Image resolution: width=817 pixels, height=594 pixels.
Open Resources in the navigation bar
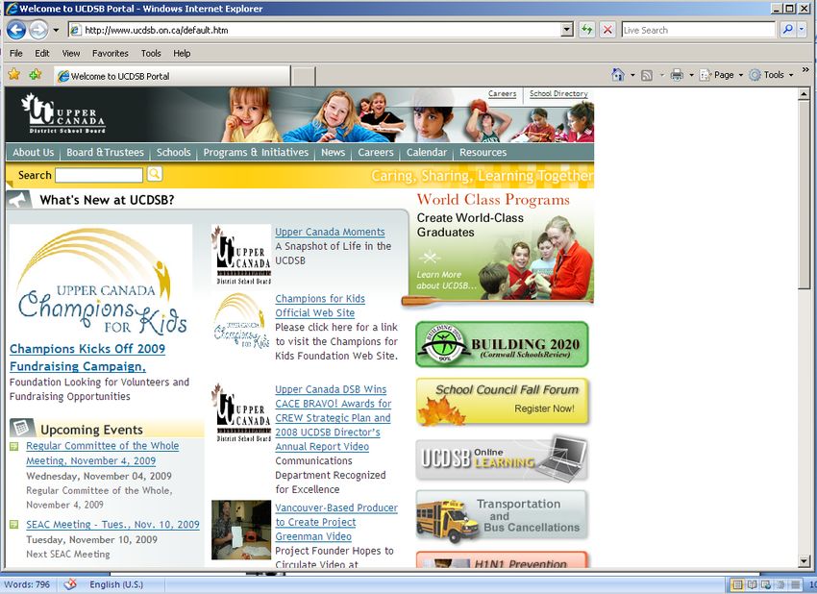pyautogui.click(x=483, y=152)
